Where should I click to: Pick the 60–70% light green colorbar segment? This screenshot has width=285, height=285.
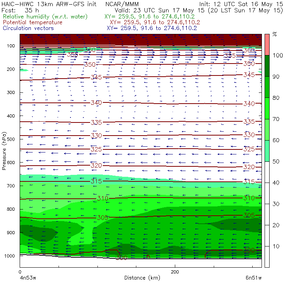pyautogui.click(x=267, y=129)
